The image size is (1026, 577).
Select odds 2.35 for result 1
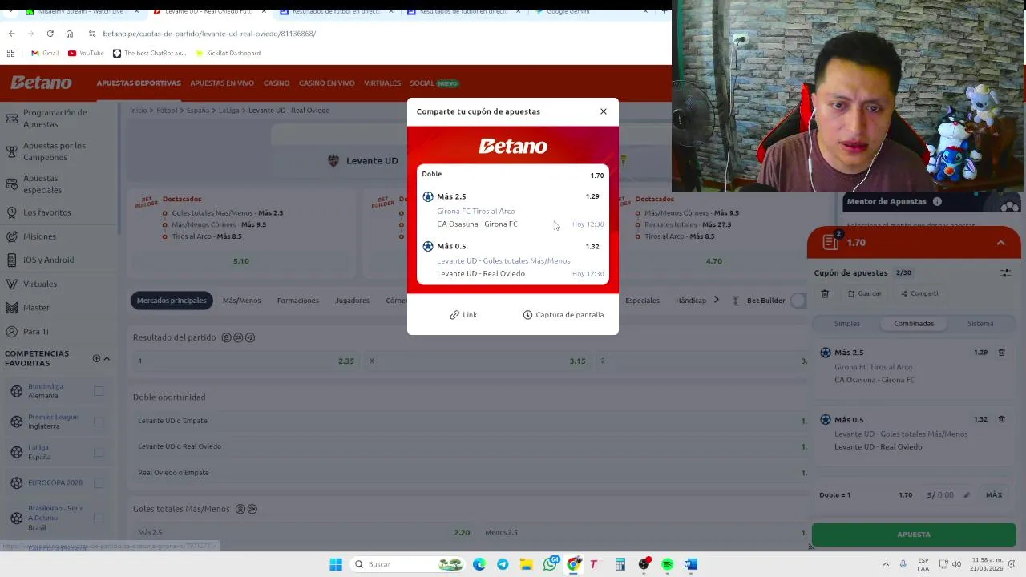point(244,361)
